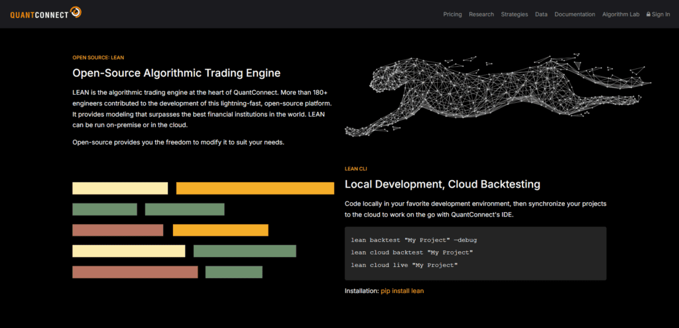Click the lock icon beside Sign In
The height and width of the screenshot is (328, 679).
point(648,15)
